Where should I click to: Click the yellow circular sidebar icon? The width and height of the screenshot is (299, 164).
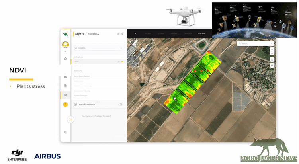pyautogui.click(x=65, y=104)
